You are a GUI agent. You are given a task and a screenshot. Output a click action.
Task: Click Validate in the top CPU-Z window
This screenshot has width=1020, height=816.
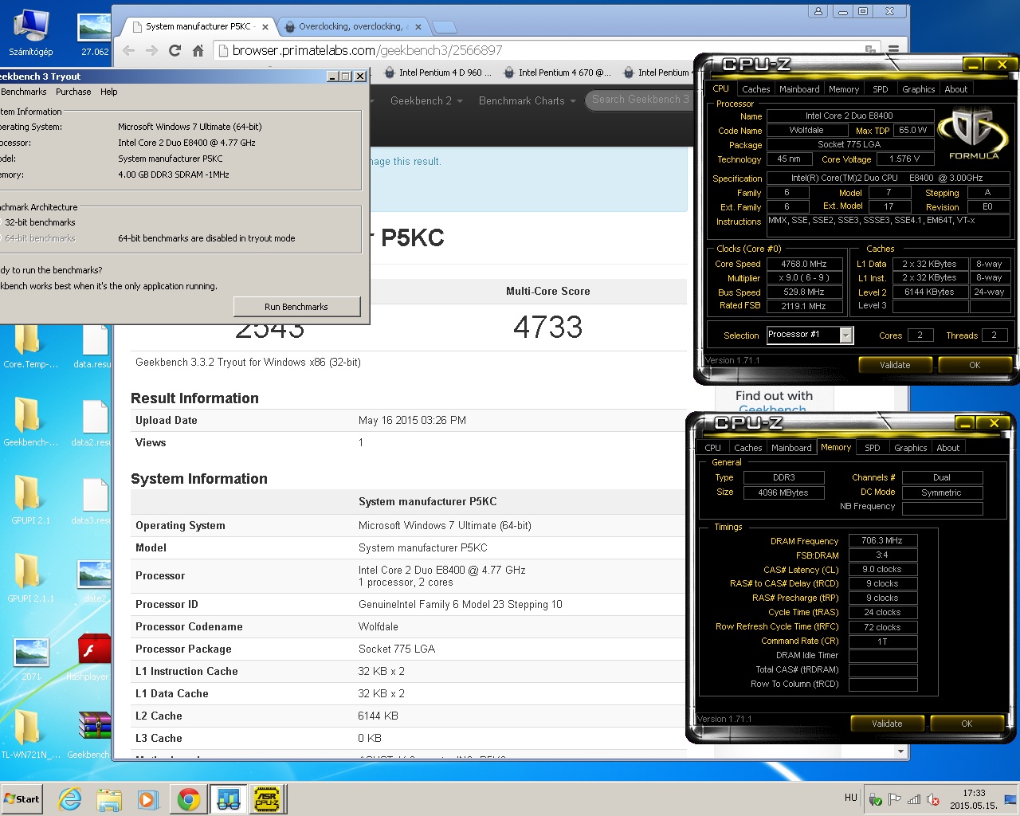(895, 365)
